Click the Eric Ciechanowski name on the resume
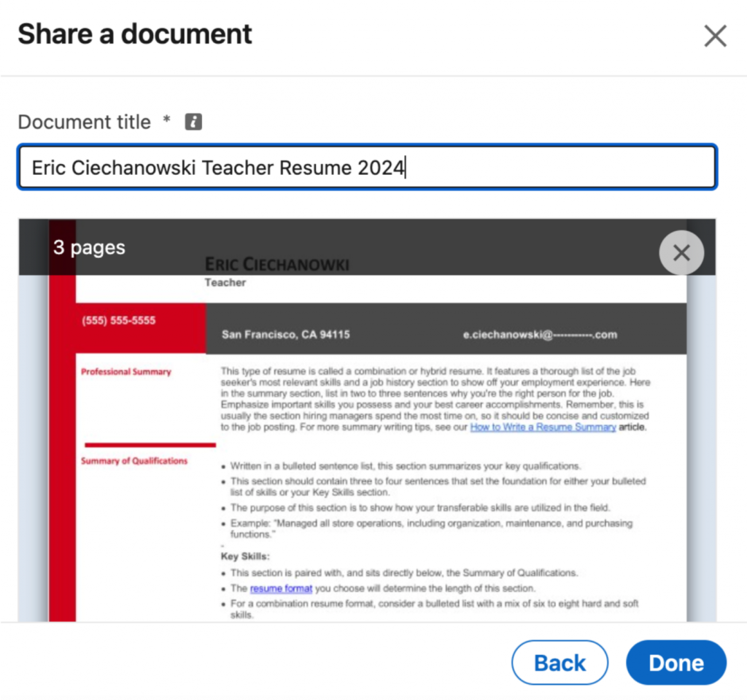 click(277, 265)
